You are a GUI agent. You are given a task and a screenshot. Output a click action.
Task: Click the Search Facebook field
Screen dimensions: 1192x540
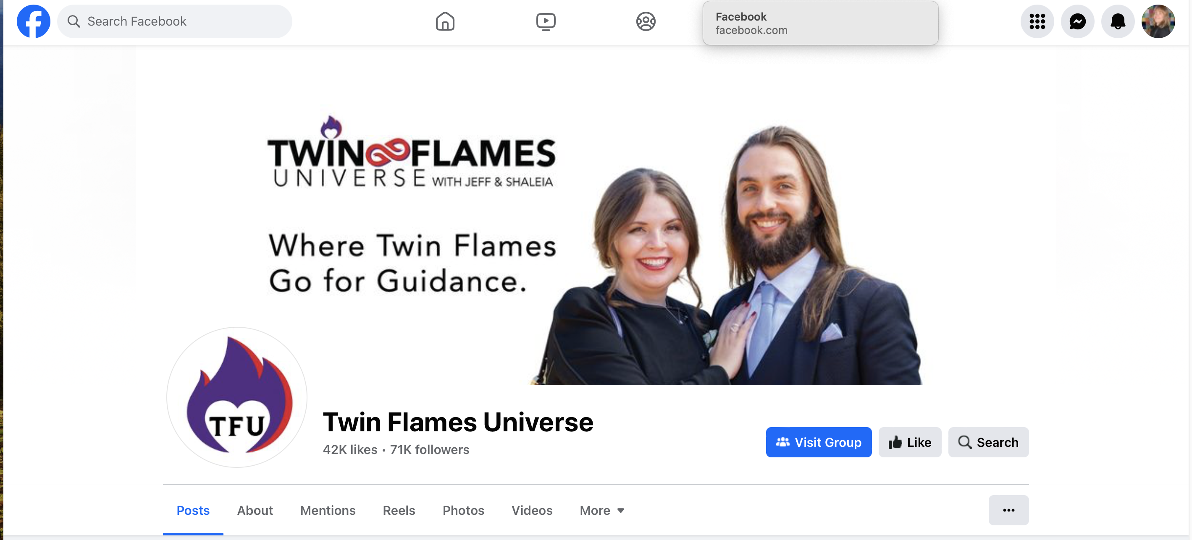click(174, 21)
